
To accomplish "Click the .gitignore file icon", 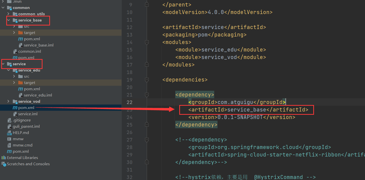I will (x=9, y=120).
